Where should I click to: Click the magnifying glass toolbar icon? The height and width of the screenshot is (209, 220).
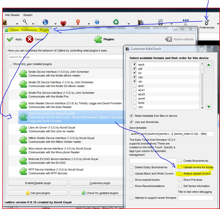click(x=25, y=22)
